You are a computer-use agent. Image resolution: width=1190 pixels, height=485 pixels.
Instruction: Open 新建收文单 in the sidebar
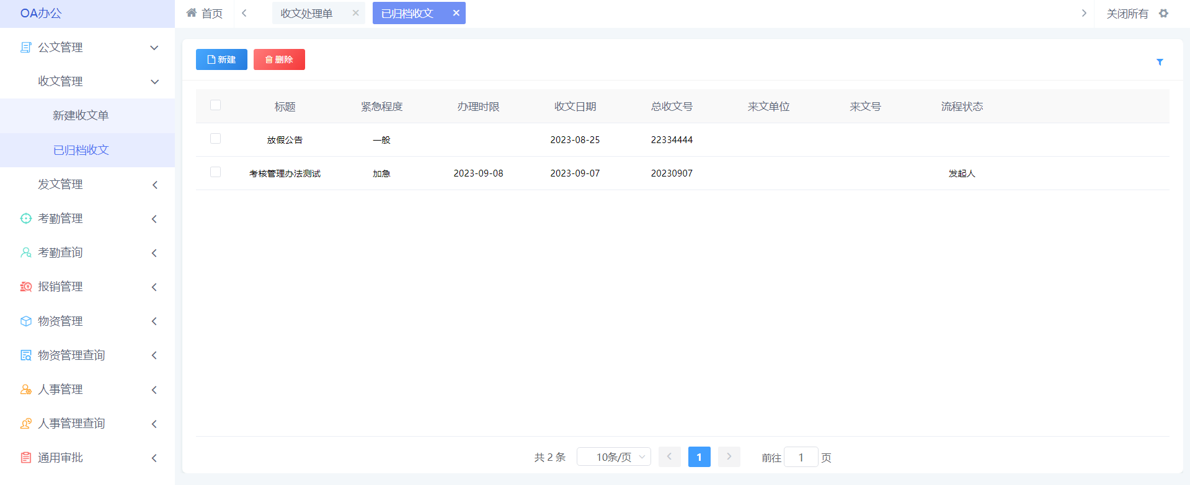81,116
